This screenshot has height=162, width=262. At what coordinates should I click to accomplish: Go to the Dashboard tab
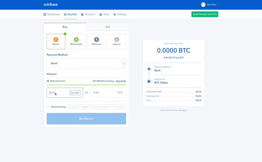pyautogui.click(x=52, y=14)
